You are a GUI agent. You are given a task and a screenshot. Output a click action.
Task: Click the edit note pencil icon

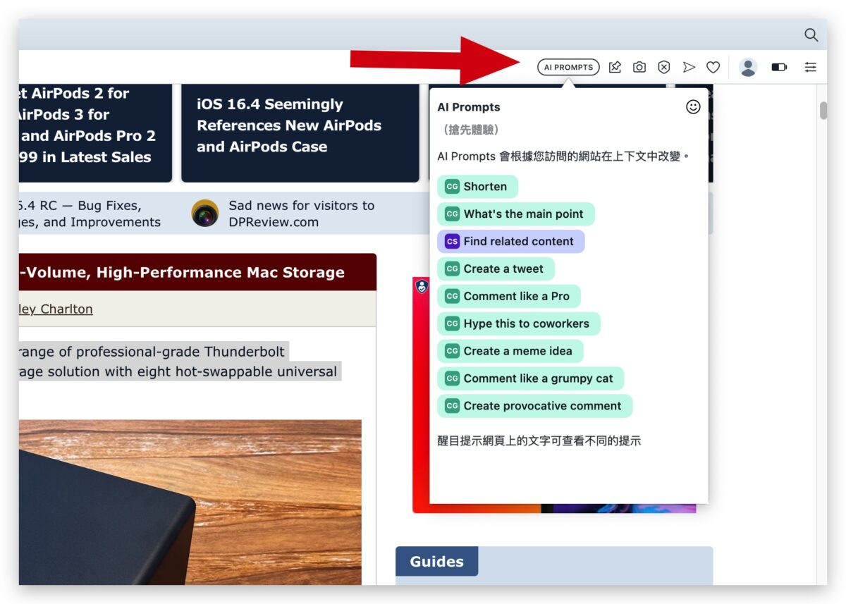point(615,67)
